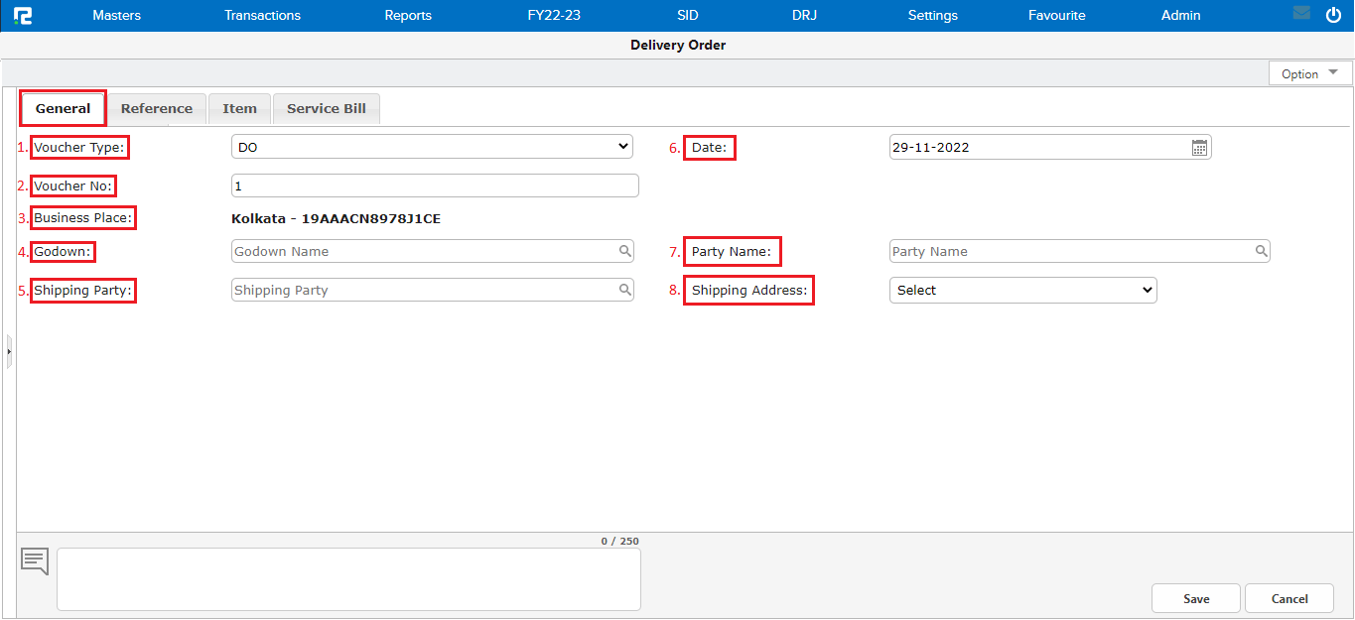Click the comment note icon near the remarks box

point(35,560)
